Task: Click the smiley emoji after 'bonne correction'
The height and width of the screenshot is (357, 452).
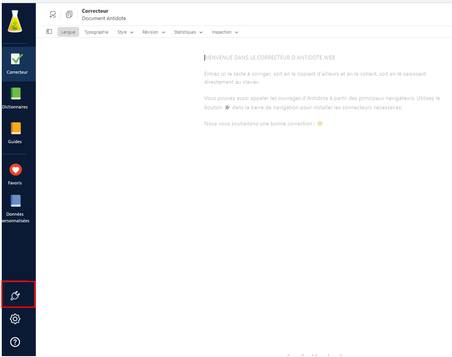Action: [320, 124]
